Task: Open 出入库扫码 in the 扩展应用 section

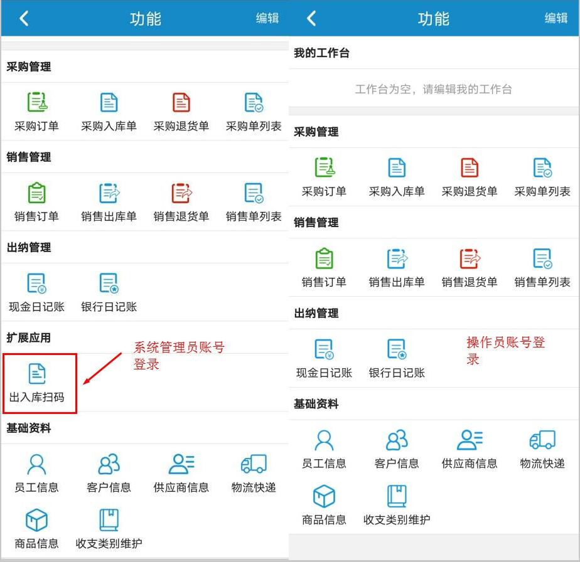Action: coord(36,382)
